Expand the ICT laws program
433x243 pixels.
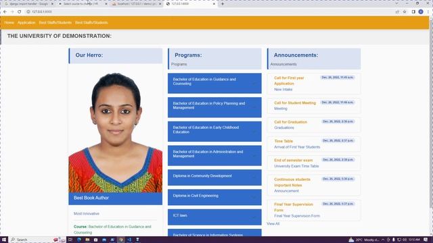pos(214,217)
